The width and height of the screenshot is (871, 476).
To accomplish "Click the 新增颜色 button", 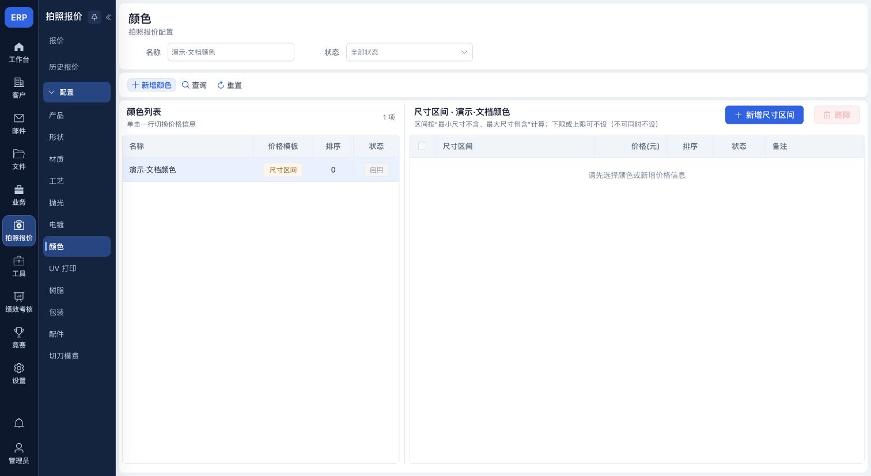I will pos(152,85).
